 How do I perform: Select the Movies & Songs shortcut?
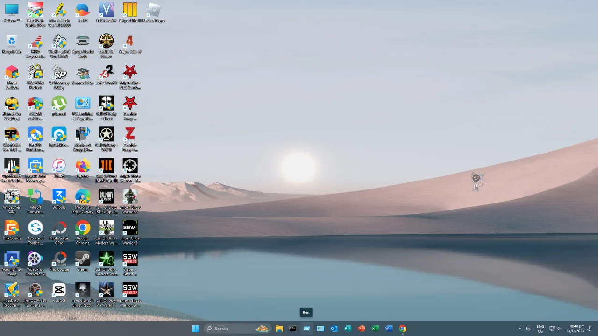pos(83,140)
